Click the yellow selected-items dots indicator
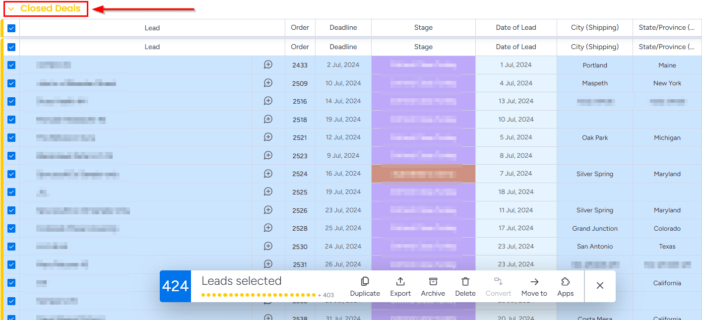The image size is (702, 320). pyautogui.click(x=258, y=295)
